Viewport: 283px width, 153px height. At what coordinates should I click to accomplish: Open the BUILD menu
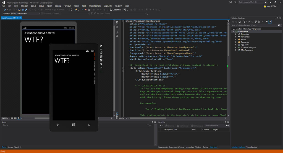click(x=33, y=6)
